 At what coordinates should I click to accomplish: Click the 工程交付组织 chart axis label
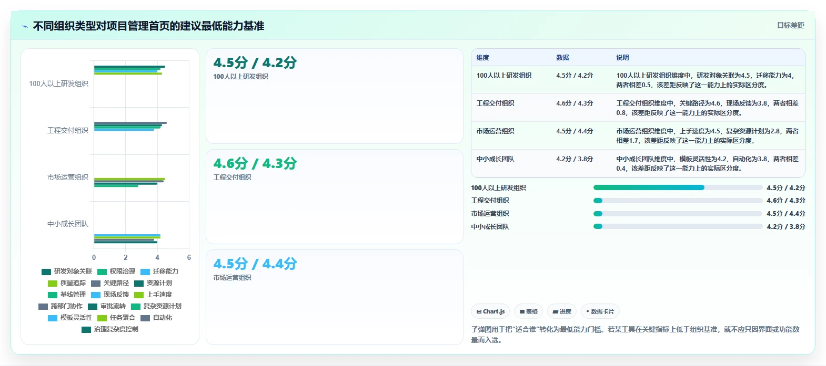click(x=68, y=130)
